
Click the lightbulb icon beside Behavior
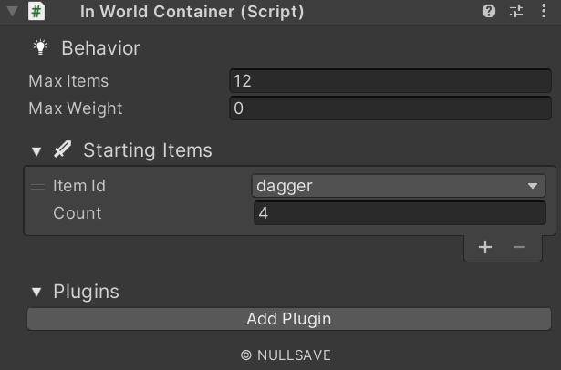(x=40, y=47)
